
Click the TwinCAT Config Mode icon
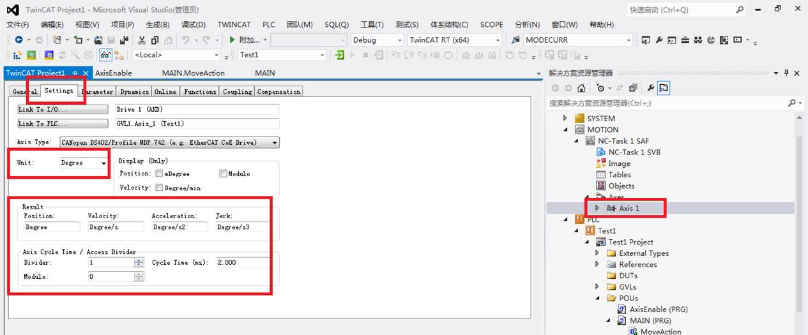click(x=49, y=55)
